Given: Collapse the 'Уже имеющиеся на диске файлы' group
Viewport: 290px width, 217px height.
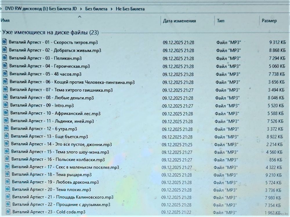Looking at the screenshot, I should point(1,32).
